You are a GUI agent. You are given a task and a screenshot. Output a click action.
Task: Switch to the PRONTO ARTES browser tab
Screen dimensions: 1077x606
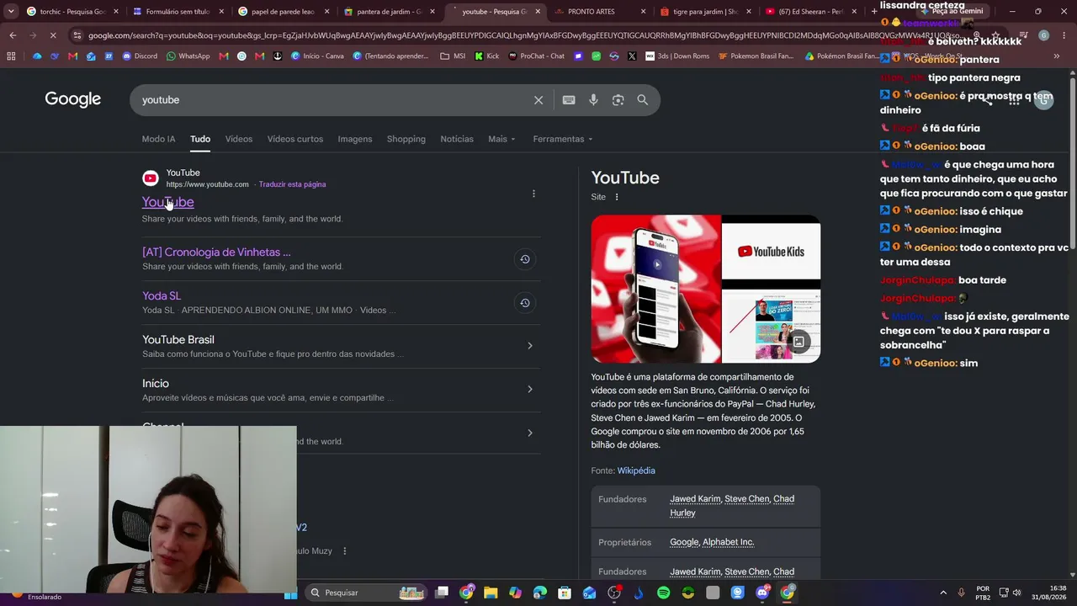[x=600, y=12]
